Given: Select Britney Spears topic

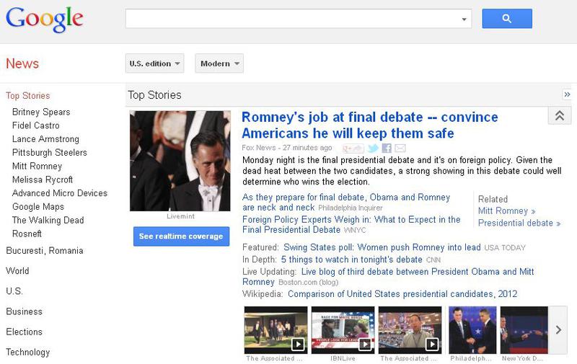Looking at the screenshot, I should [41, 112].
